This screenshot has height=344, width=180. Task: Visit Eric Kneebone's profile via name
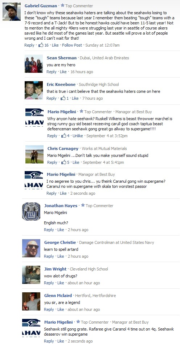click(x=61, y=84)
